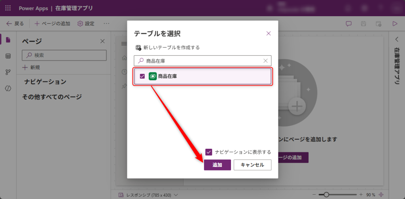Click the キャンセル button

click(x=252, y=165)
